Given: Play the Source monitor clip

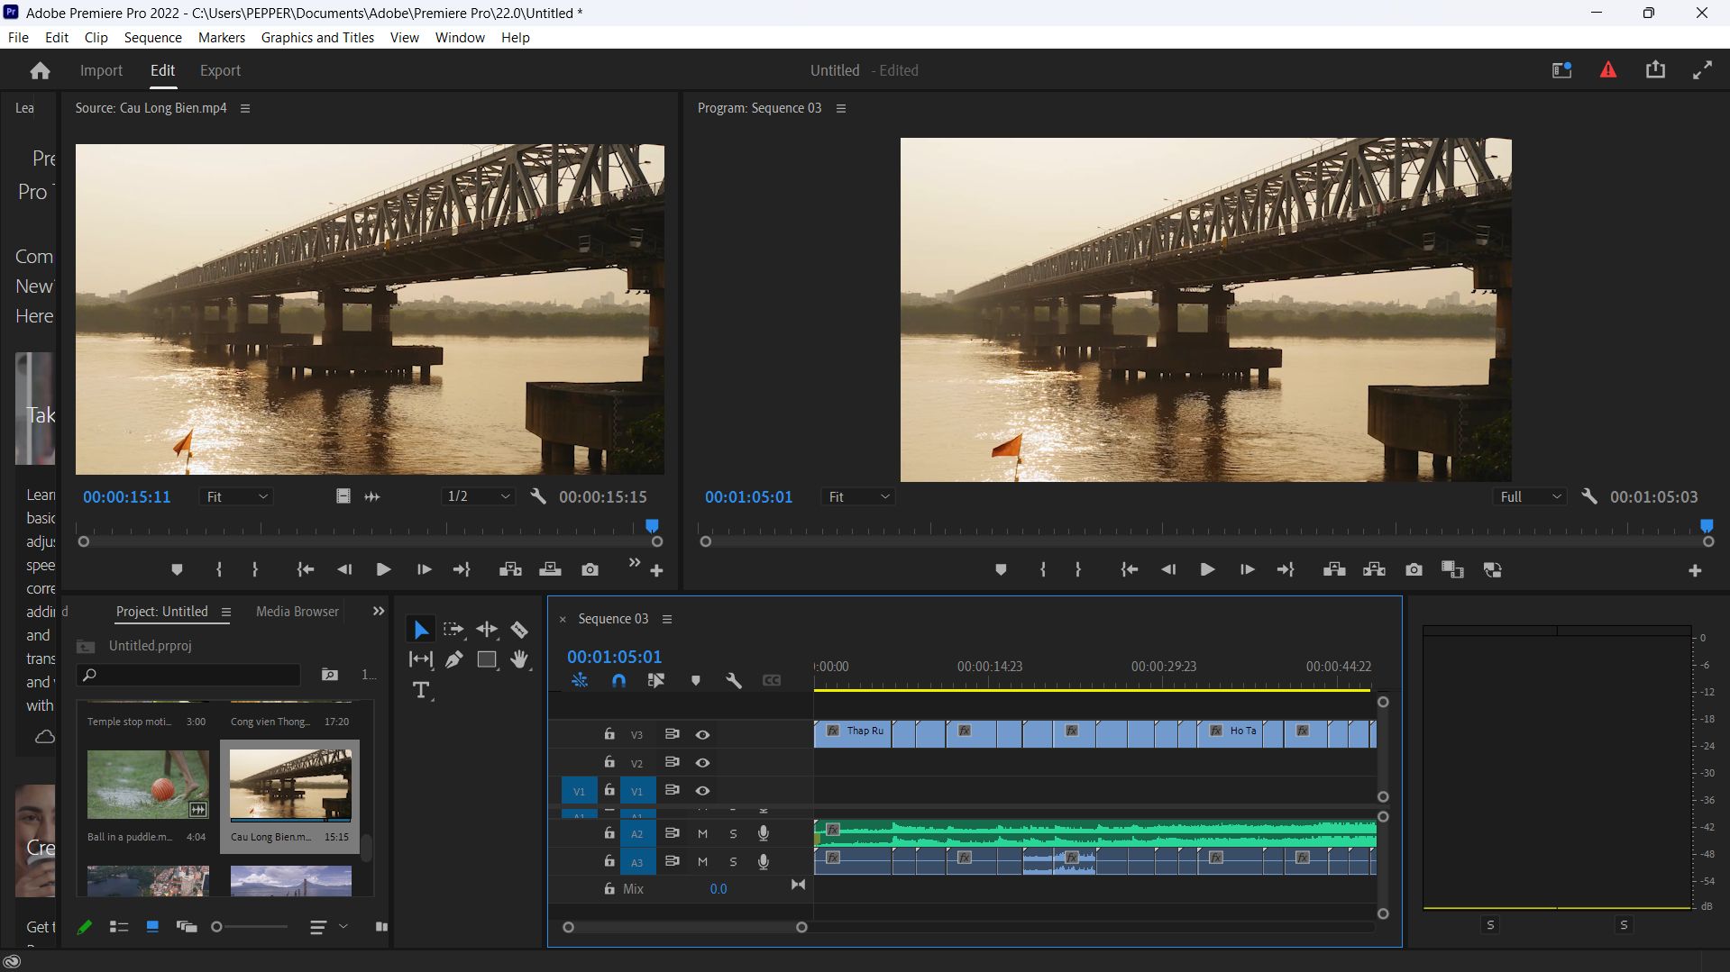Looking at the screenshot, I should tap(383, 569).
